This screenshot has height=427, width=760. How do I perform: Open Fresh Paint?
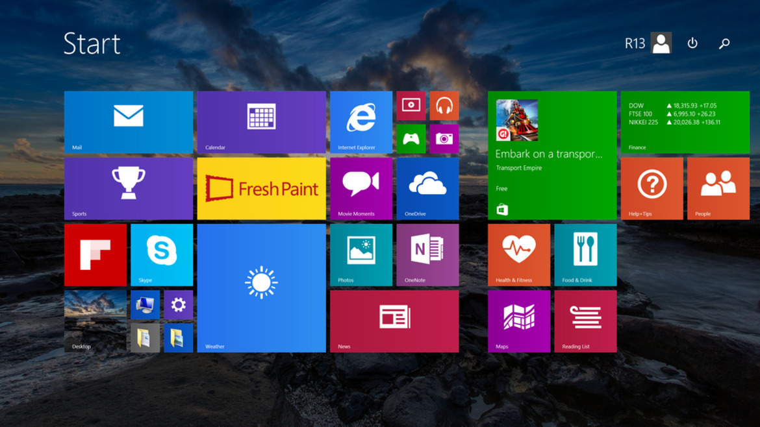[260, 188]
